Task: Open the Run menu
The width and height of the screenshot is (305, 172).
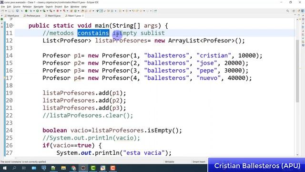Action: point(66,7)
